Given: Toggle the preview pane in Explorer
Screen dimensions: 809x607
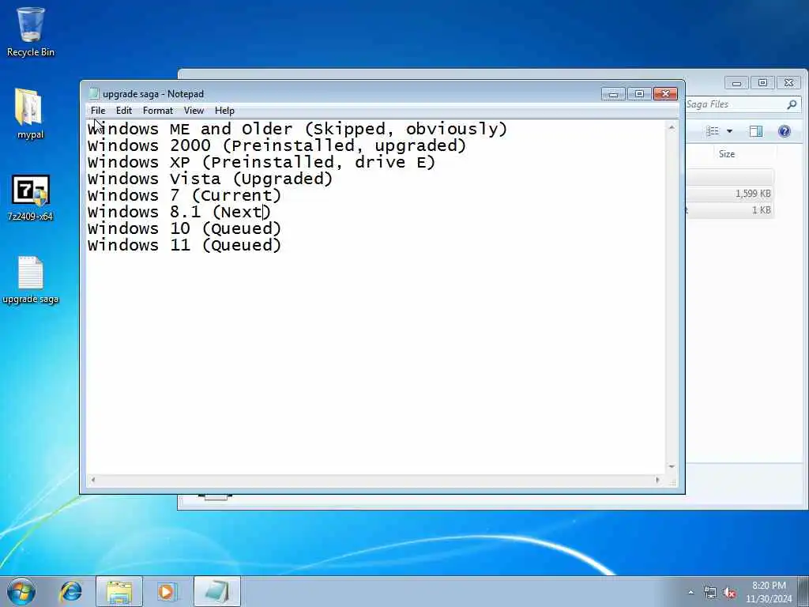Looking at the screenshot, I should coord(756,131).
